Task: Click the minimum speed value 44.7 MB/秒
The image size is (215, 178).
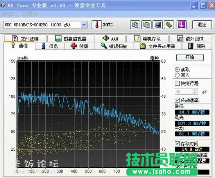Action: (192, 112)
